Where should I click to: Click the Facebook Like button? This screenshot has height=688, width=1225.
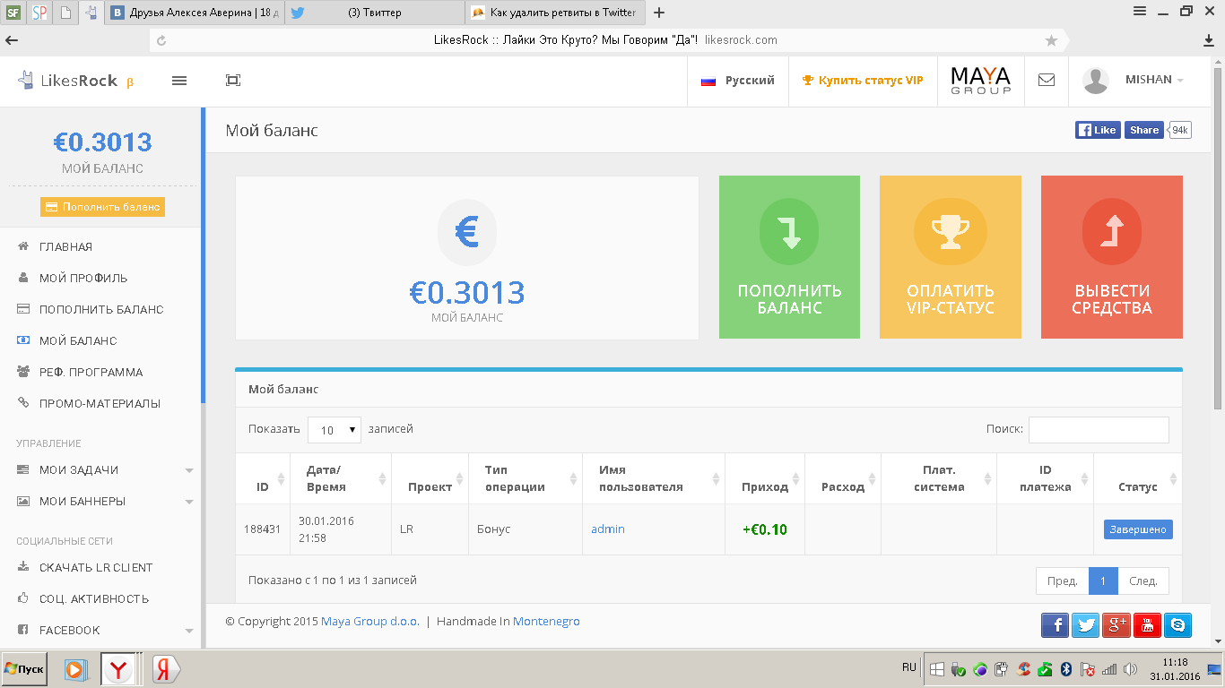(x=1098, y=130)
